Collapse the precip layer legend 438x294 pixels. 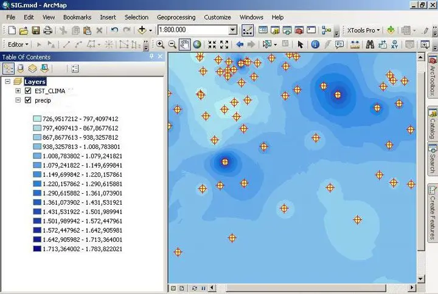18,100
